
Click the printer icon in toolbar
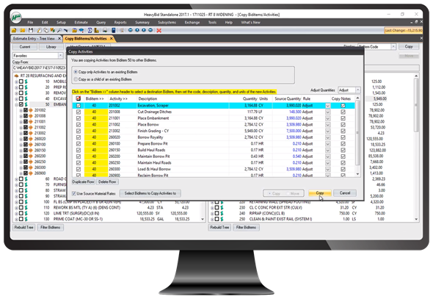[105, 30]
